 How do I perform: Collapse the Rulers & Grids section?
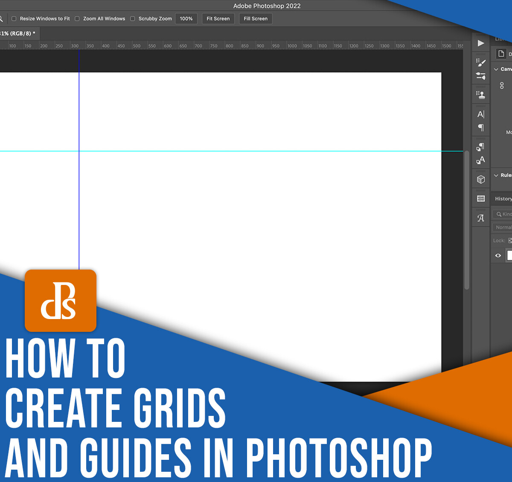[496, 175]
